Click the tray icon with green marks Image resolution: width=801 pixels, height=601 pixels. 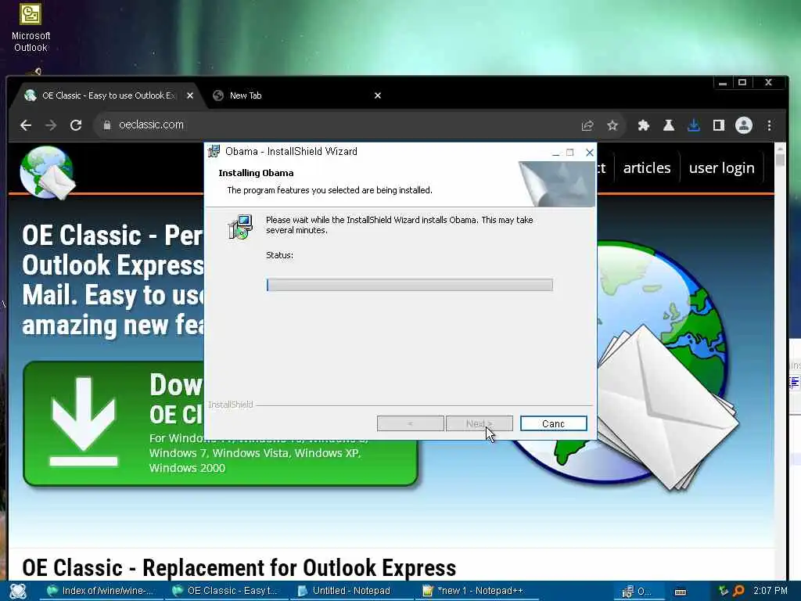tap(724, 591)
